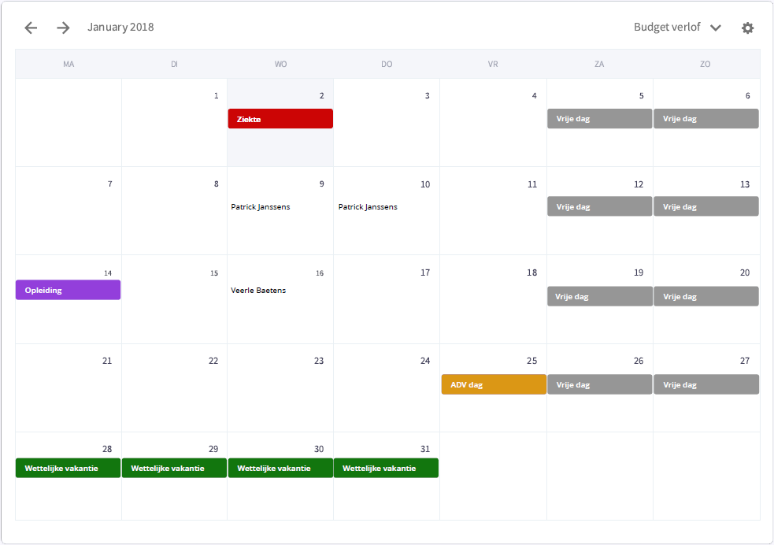
Task: Select day 23 in the calendar
Action: tap(280, 388)
